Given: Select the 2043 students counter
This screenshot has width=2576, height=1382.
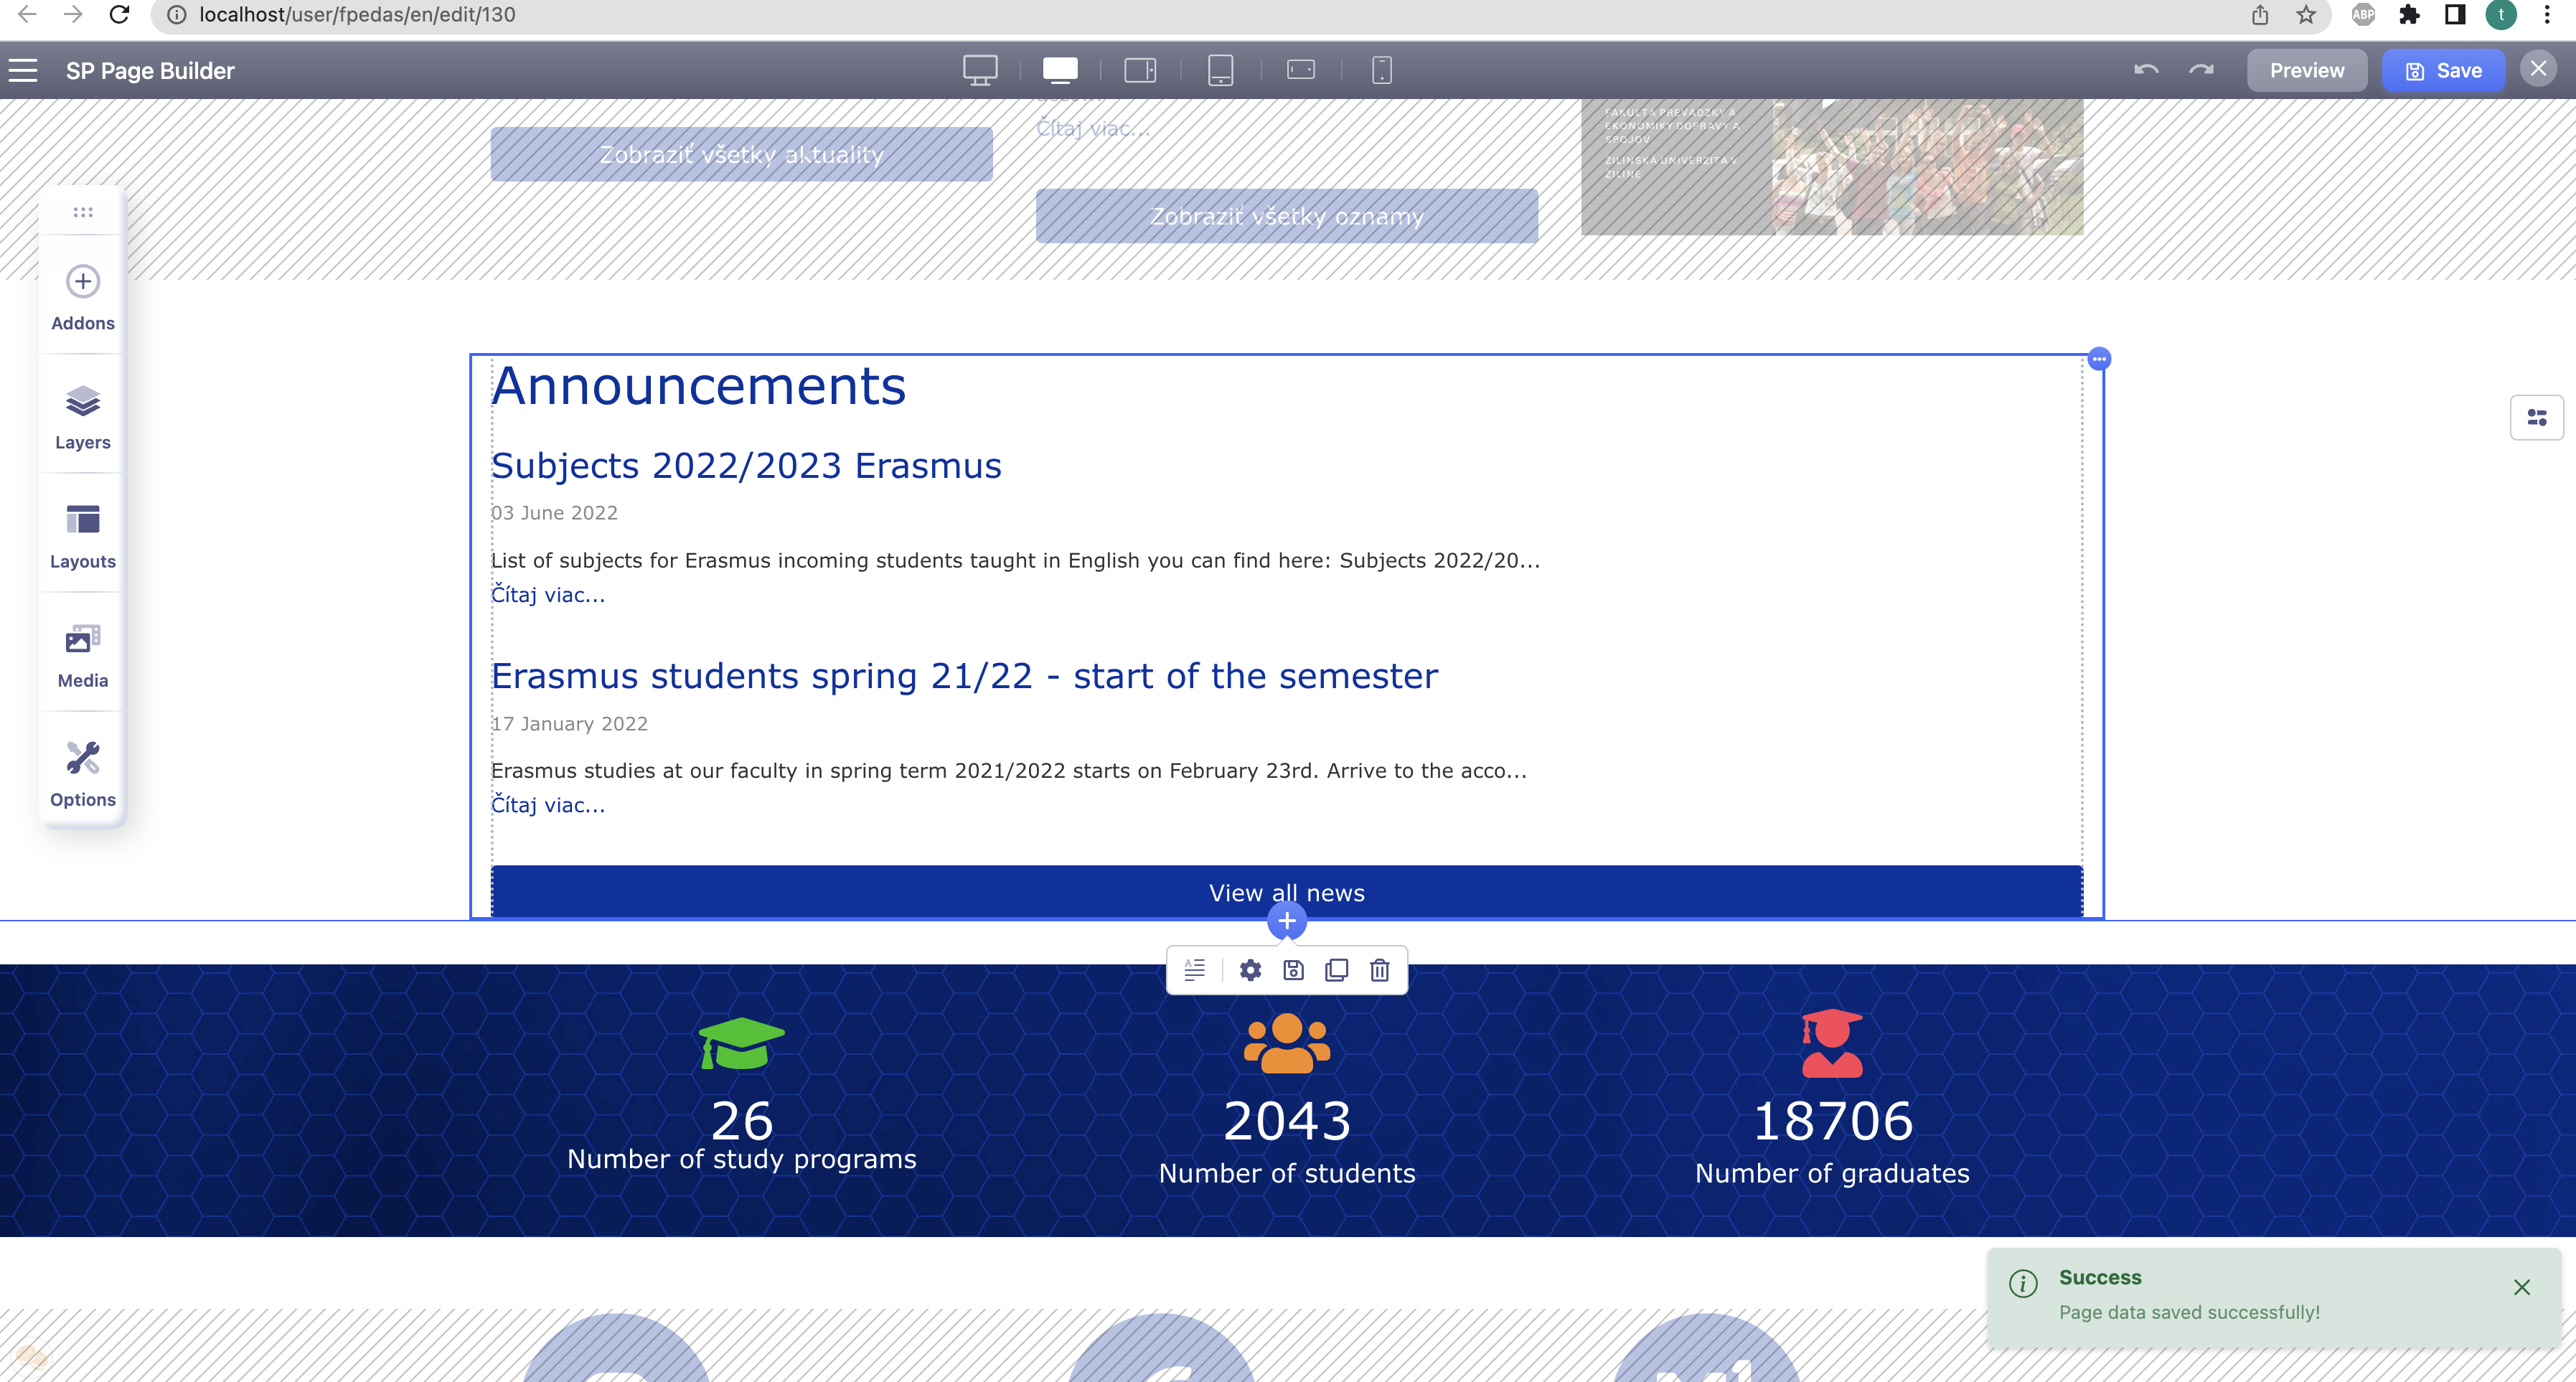Looking at the screenshot, I should pyautogui.click(x=1287, y=1121).
